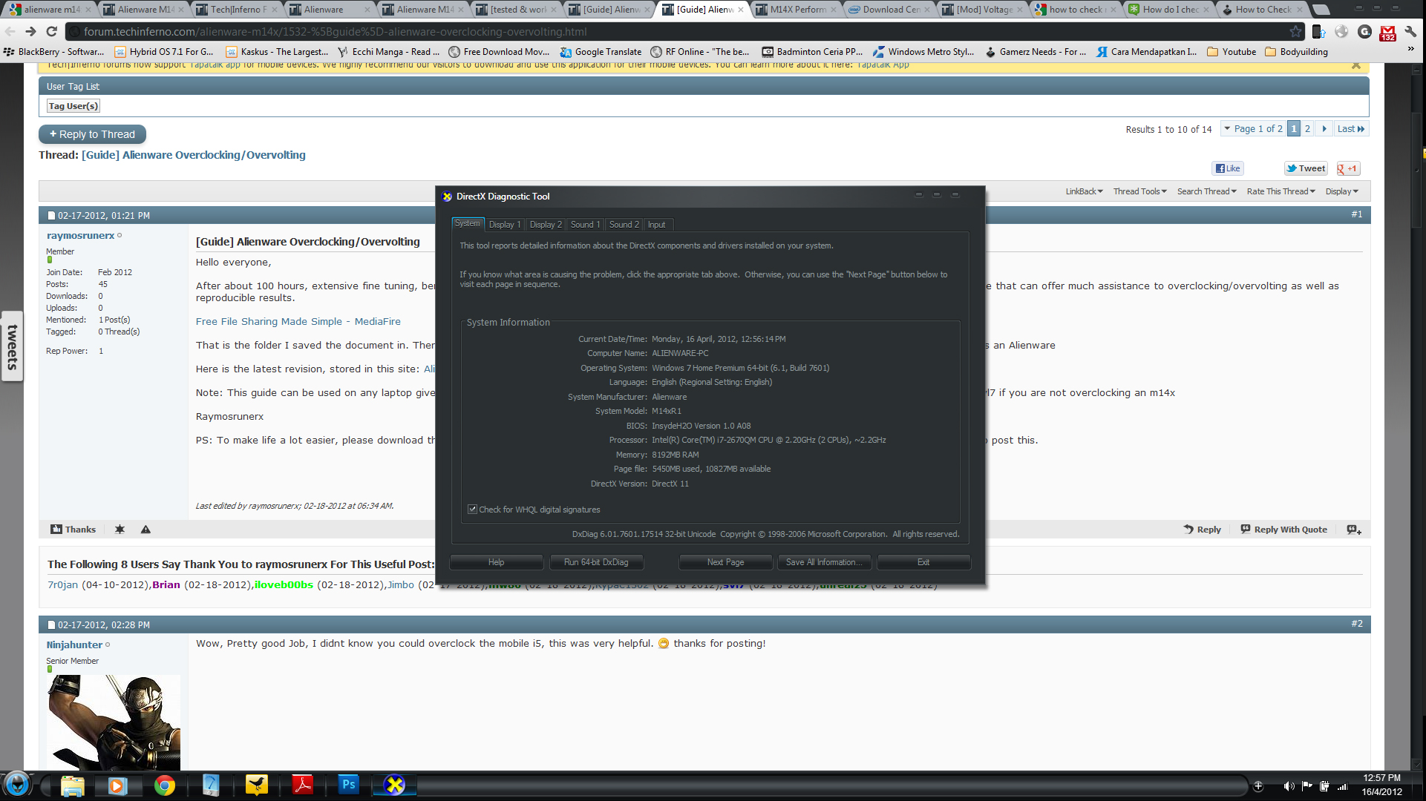Open the Display dropdown in thread bar
The height and width of the screenshot is (801, 1426).
(x=1341, y=191)
